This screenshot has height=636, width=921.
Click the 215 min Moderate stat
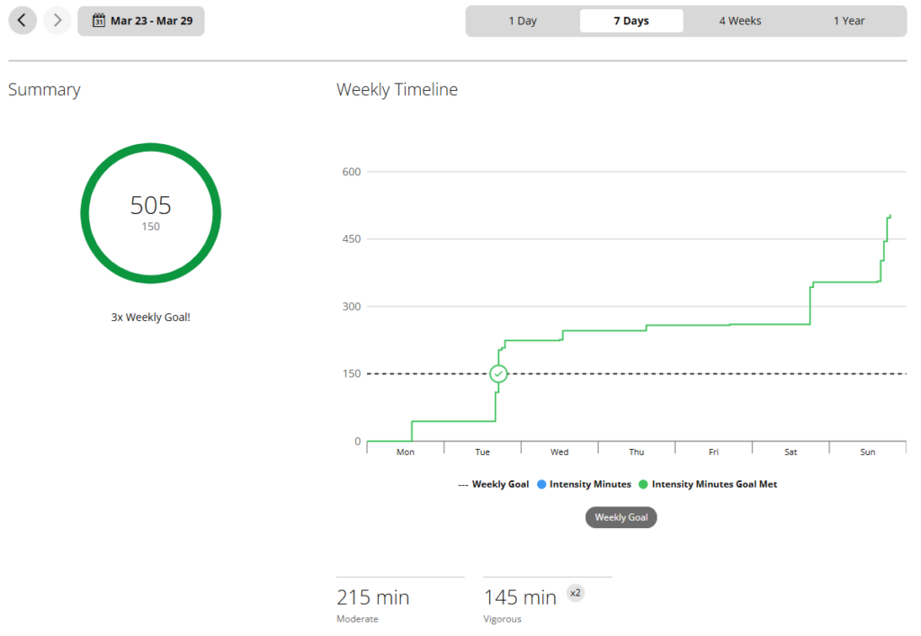[372, 596]
